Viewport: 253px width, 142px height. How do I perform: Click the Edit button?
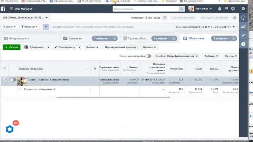(x=65, y=47)
